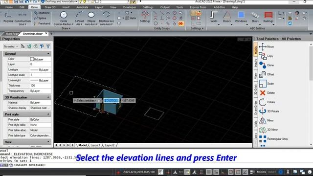Image resolution: width=313 pixels, height=176 pixels.
Task: Open the 3D Orbit vertical palette tab
Action: pyautogui.click(x=255, y=89)
